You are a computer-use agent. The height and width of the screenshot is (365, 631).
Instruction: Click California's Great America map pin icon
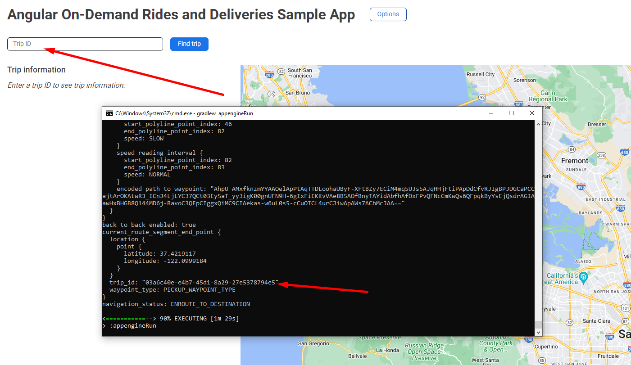[584, 275]
